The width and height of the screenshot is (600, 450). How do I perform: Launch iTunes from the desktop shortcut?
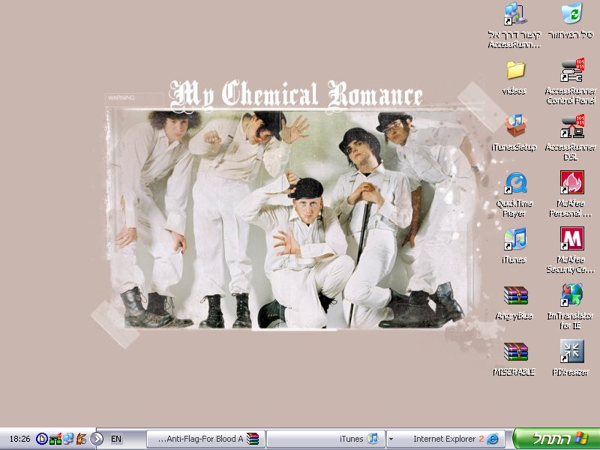point(515,239)
